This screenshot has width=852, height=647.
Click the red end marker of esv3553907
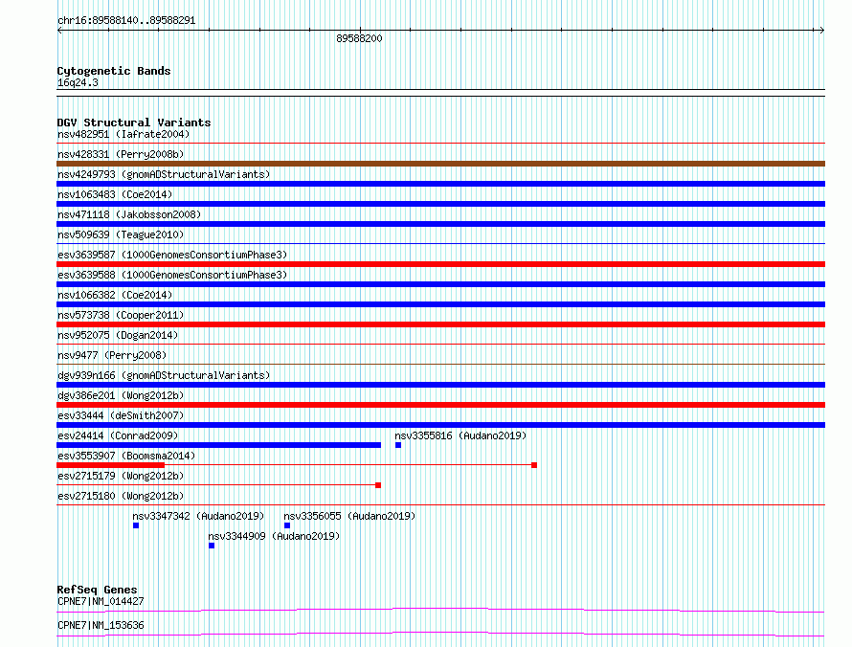click(534, 465)
